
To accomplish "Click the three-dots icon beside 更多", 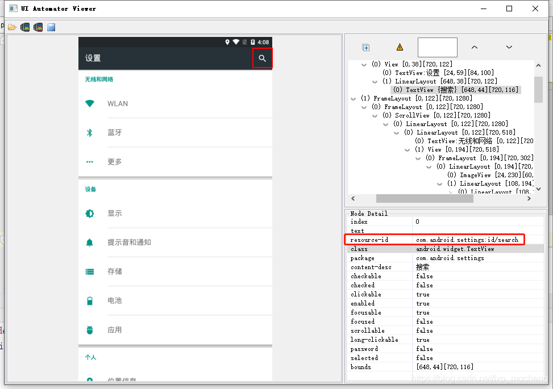I will tap(90, 162).
